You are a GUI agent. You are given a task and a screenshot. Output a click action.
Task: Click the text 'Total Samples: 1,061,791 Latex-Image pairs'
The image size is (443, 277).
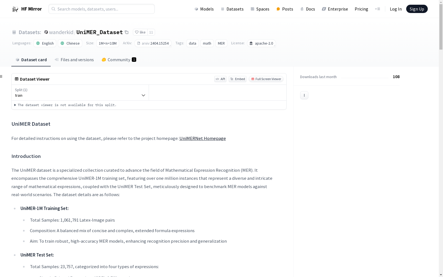point(72,220)
